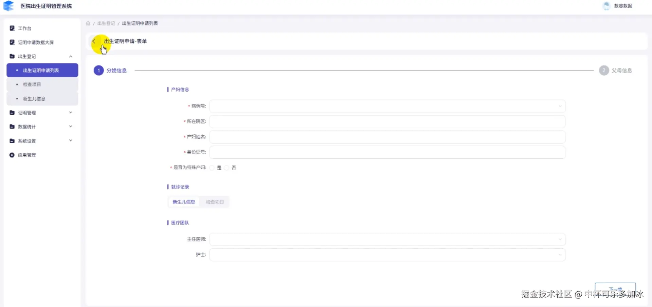Open 应用管理 in the sidebar
This screenshot has height=307, width=652.
[42, 155]
